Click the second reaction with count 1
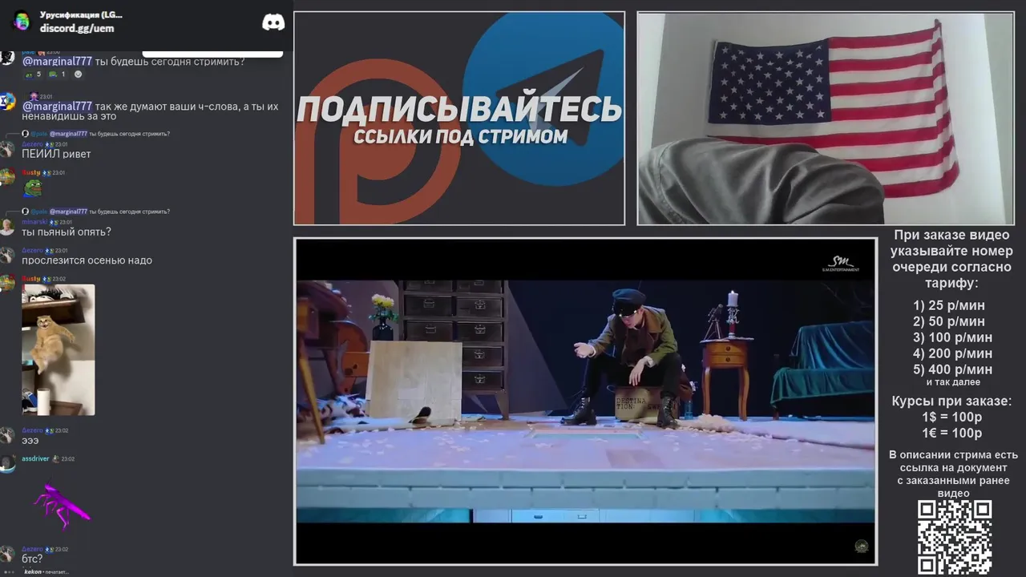The image size is (1026, 577). (57, 75)
